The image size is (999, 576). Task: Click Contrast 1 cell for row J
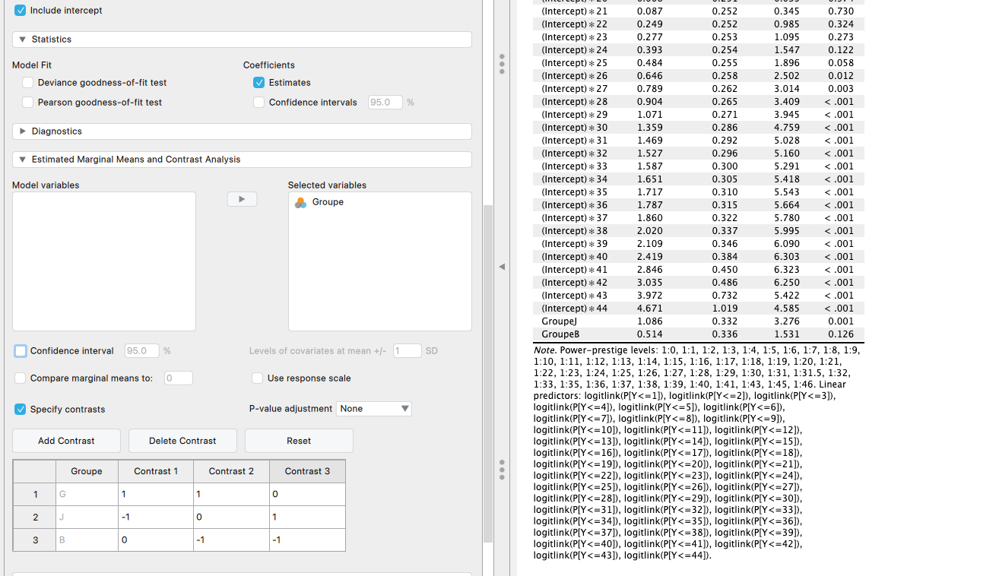(x=156, y=517)
